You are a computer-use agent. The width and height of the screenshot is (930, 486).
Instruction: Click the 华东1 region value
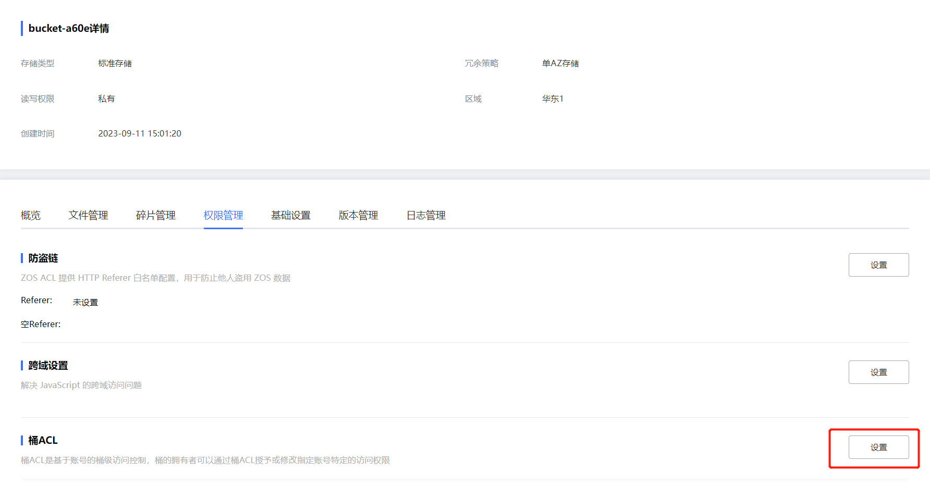553,98
